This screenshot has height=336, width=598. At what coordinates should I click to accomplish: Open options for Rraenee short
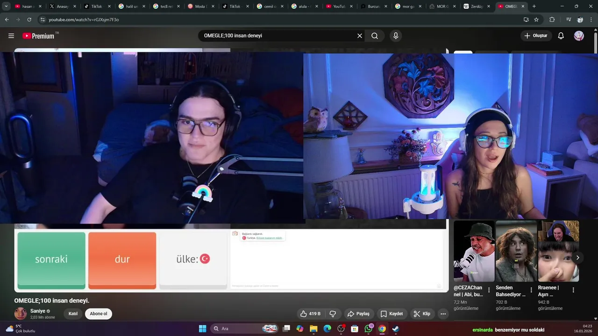[x=573, y=290]
